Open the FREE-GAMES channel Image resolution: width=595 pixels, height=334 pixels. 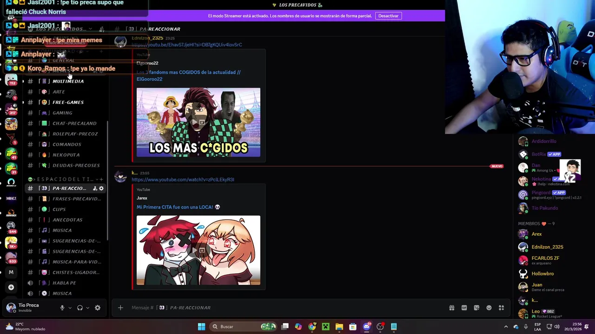click(65, 102)
